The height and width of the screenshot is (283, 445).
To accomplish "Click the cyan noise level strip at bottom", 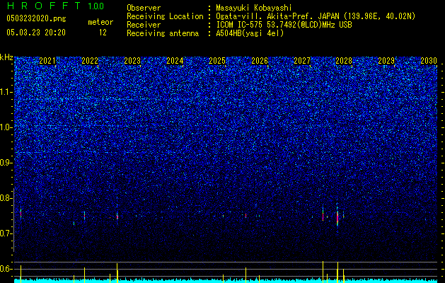I will [226, 281].
